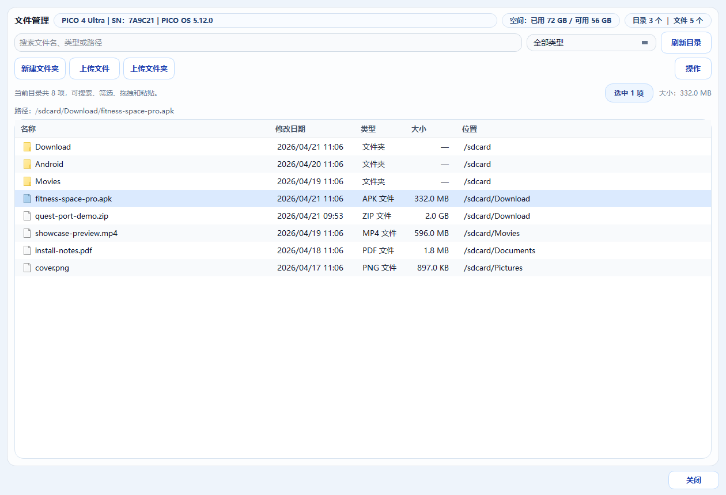Click the install-notes.pdf file icon
Screen dimensions: 726x495
(x=27, y=250)
